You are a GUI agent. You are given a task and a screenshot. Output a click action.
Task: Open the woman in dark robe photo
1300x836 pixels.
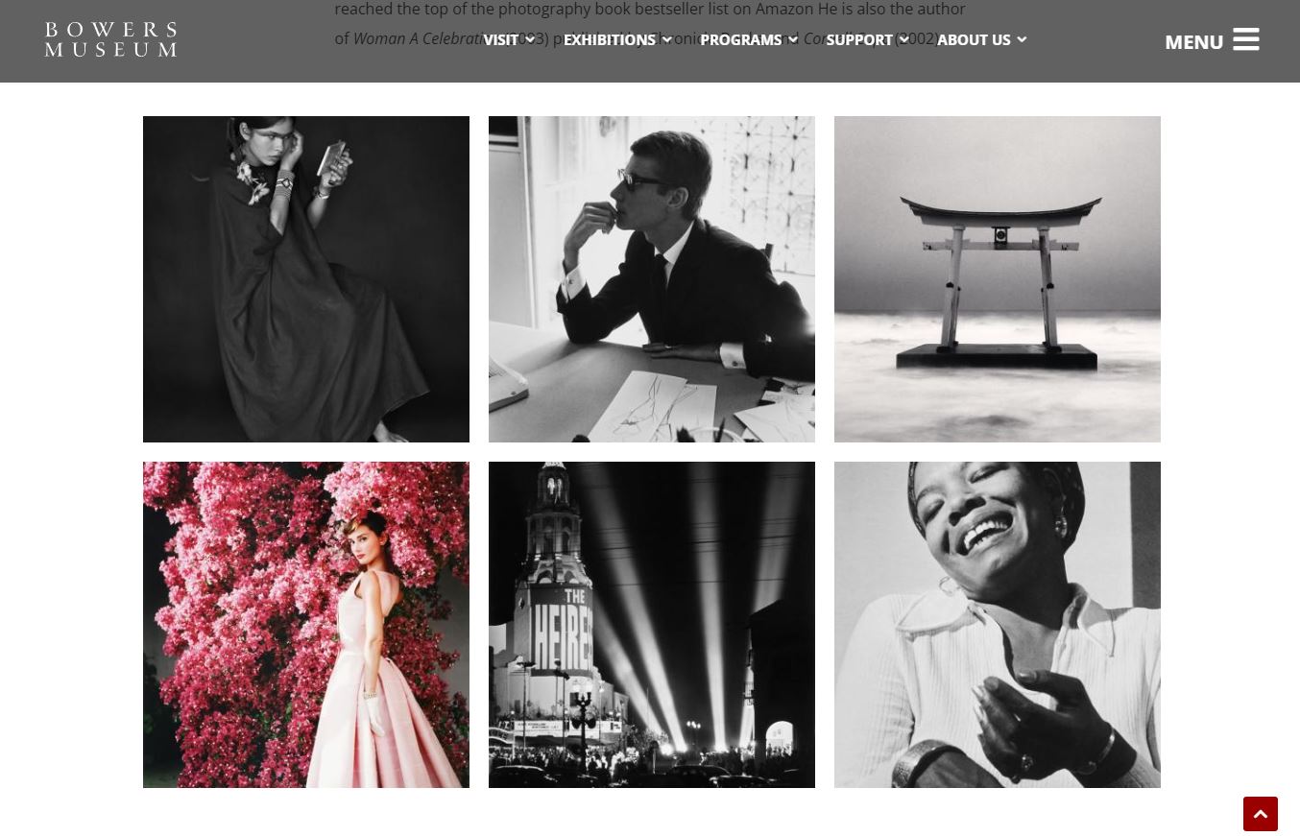pyautogui.click(x=306, y=279)
